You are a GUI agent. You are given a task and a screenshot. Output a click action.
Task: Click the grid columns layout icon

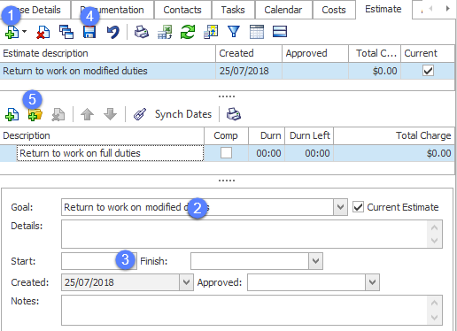pyautogui.click(x=257, y=32)
